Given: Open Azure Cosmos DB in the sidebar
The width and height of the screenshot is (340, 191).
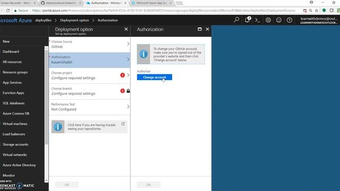Looking at the screenshot, I should [16, 114].
